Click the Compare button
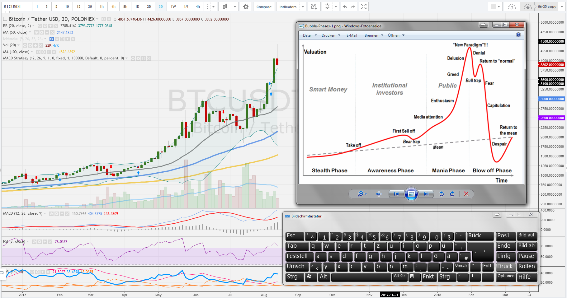Viewport: 567px width, 298px height. point(264,7)
